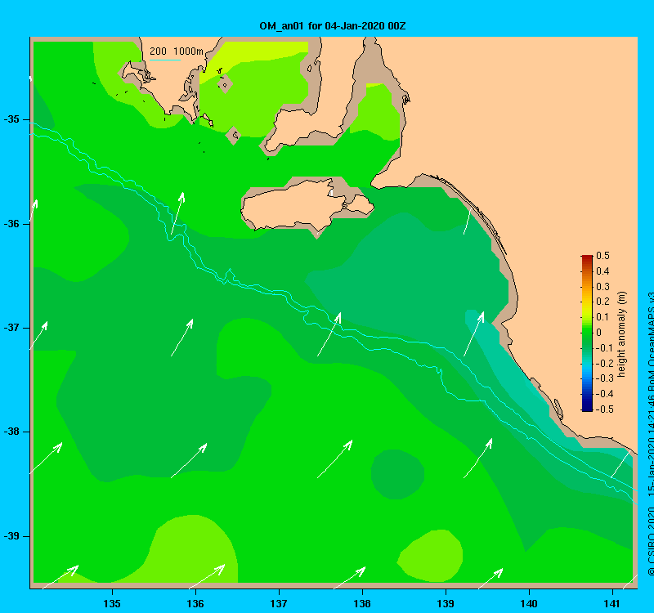Image resolution: width=654 pixels, height=613 pixels.
Task: Click the '0.2' colorbar tick label
Action: [x=602, y=302]
